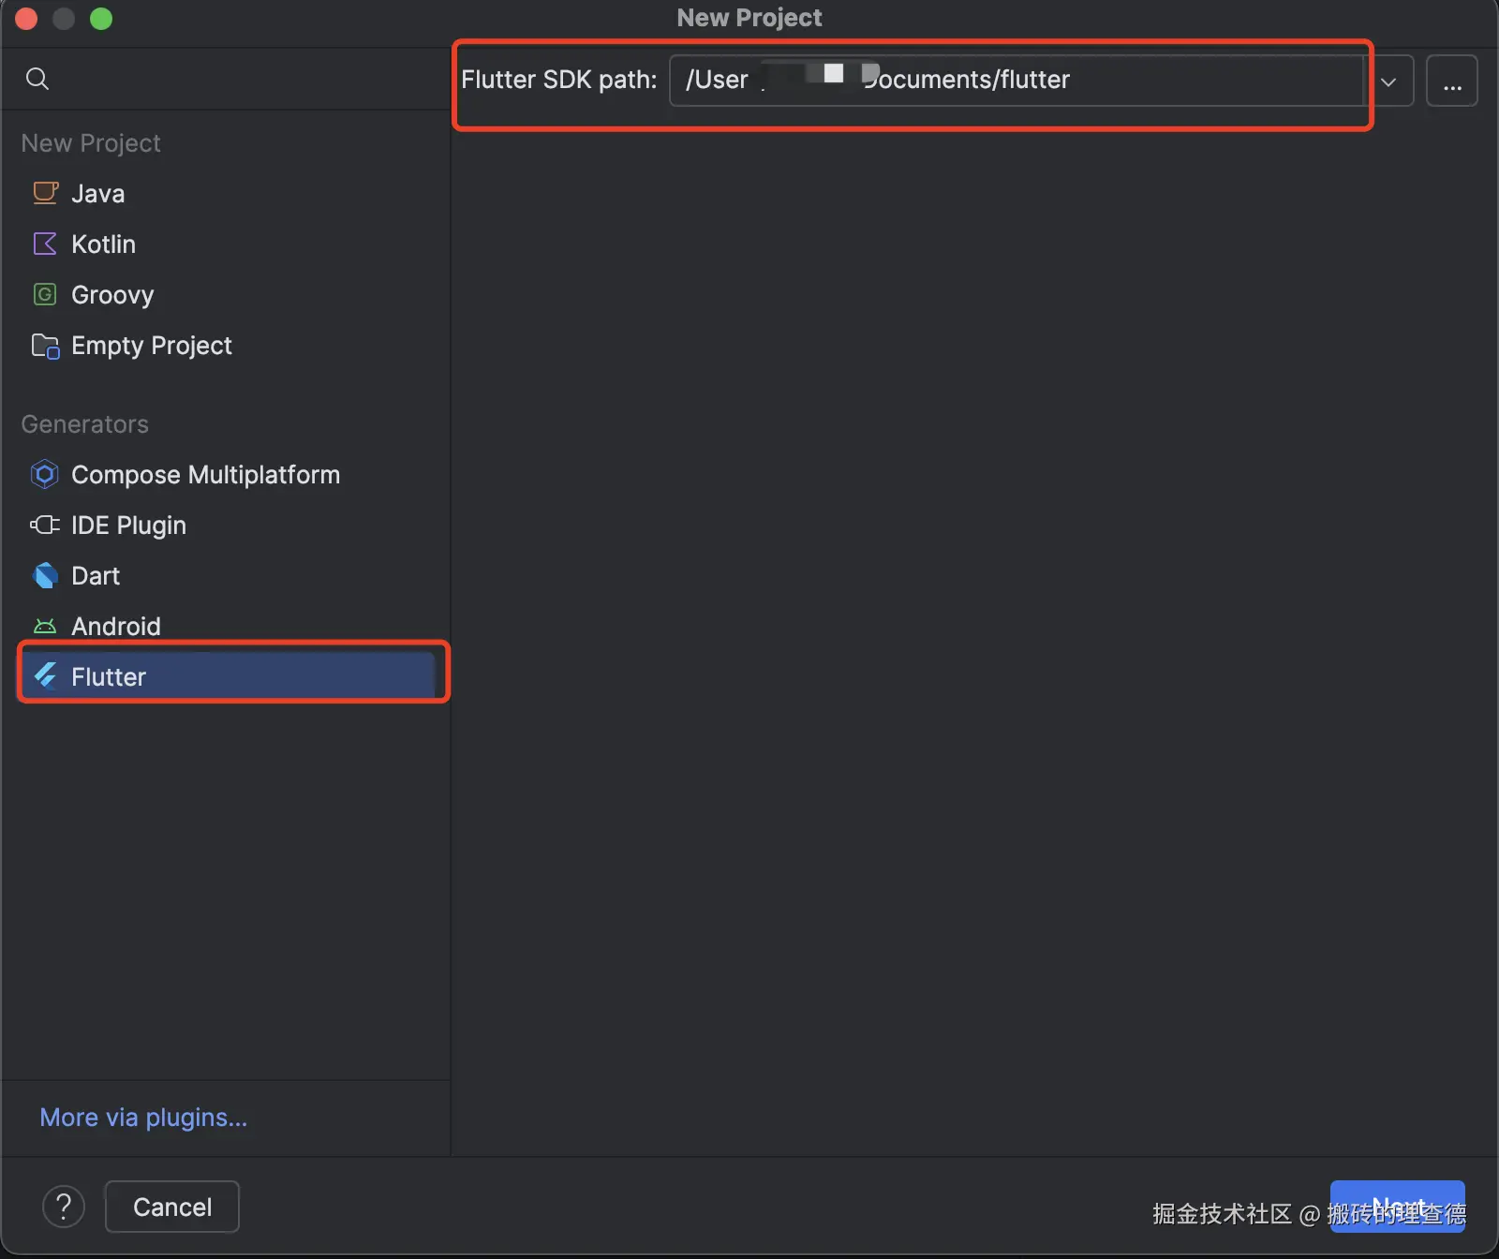Choose the Android generator
This screenshot has width=1499, height=1259.
tap(225, 626)
